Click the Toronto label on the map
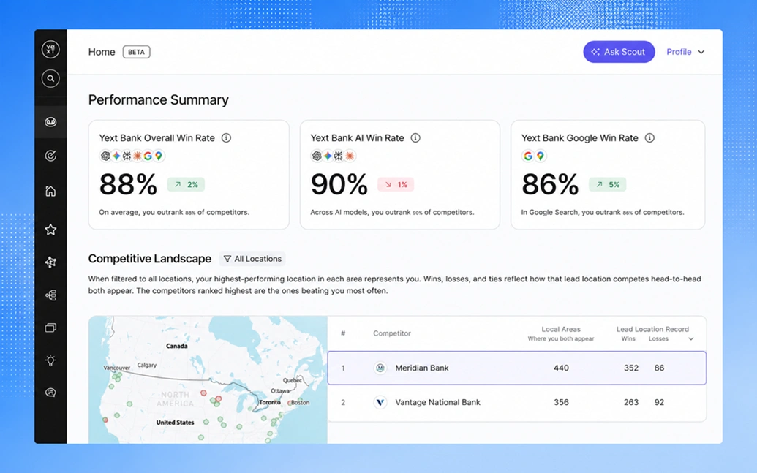Screen dimensions: 757x473 pos(270,402)
